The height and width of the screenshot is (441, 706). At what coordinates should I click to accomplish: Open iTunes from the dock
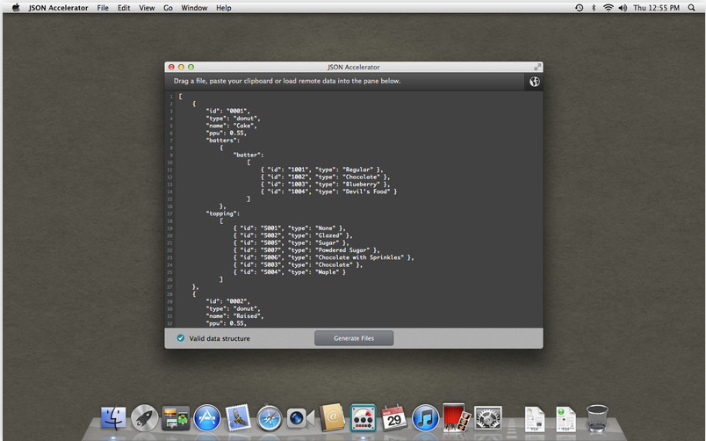point(425,418)
